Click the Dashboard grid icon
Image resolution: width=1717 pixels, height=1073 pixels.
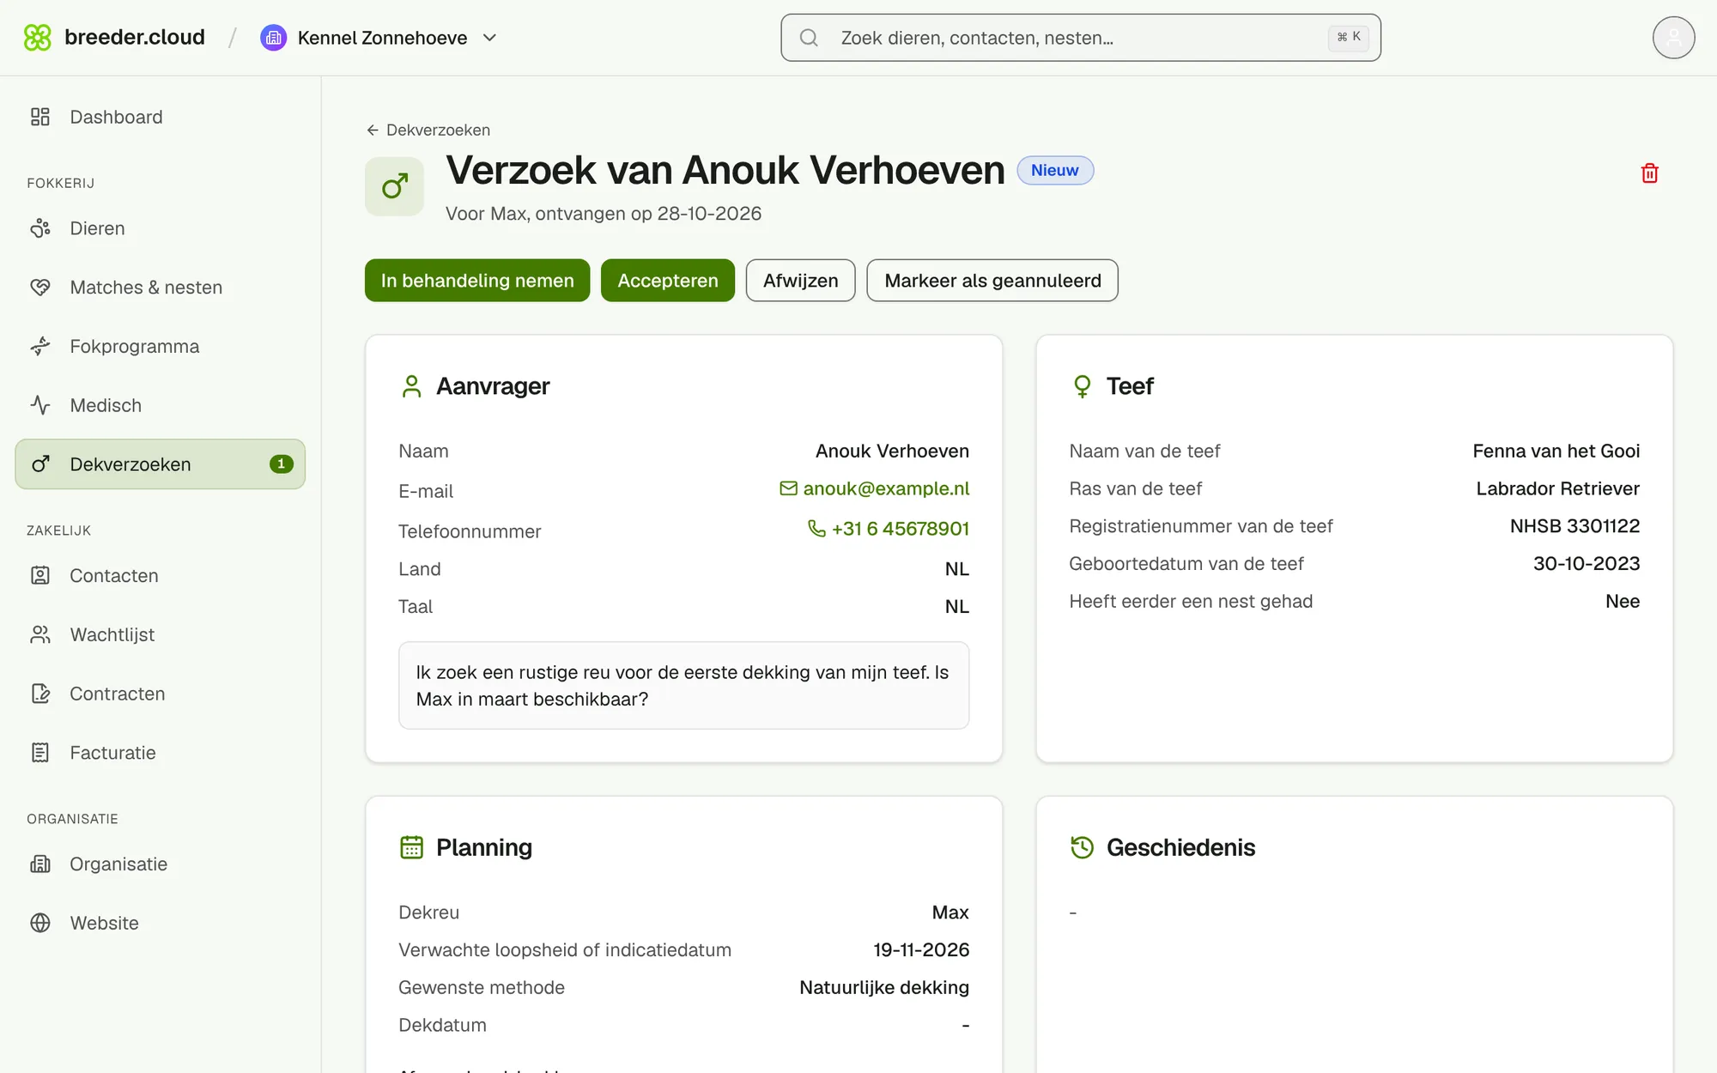pyautogui.click(x=40, y=117)
